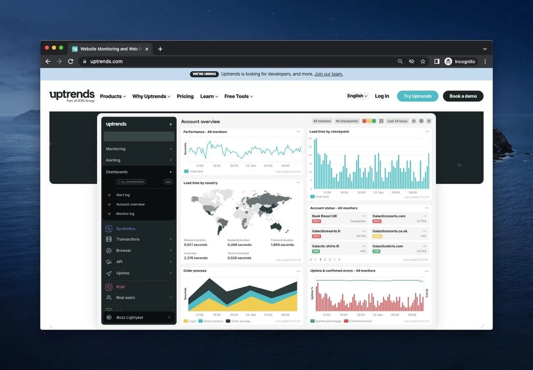
Task: Click the Chrome side panel icon
Action: pos(437,61)
